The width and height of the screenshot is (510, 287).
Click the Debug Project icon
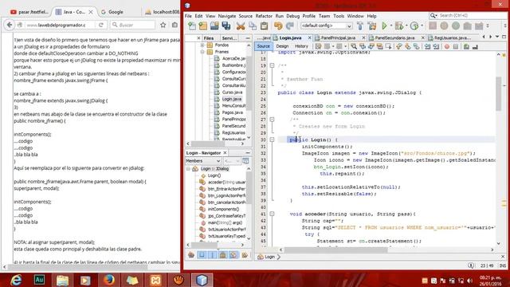399,26
